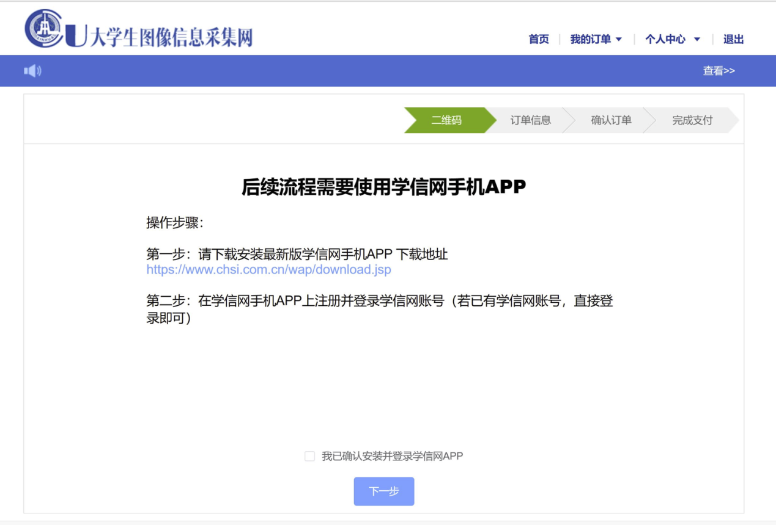Screen dimensions: 776x525
Task: Select the 订单信息 step
Action: click(x=530, y=120)
